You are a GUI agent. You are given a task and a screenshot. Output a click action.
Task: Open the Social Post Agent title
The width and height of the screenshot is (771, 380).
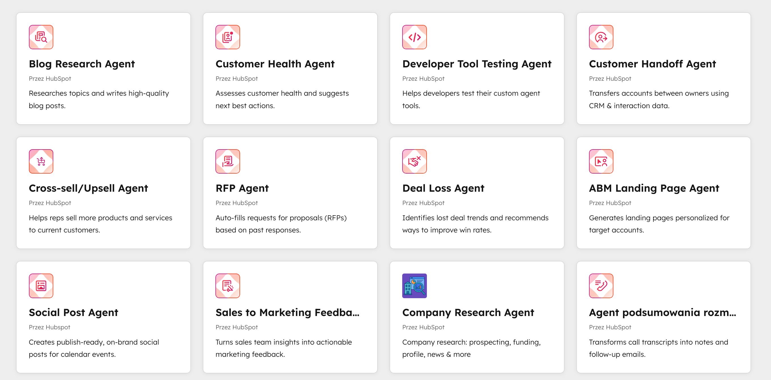(73, 313)
